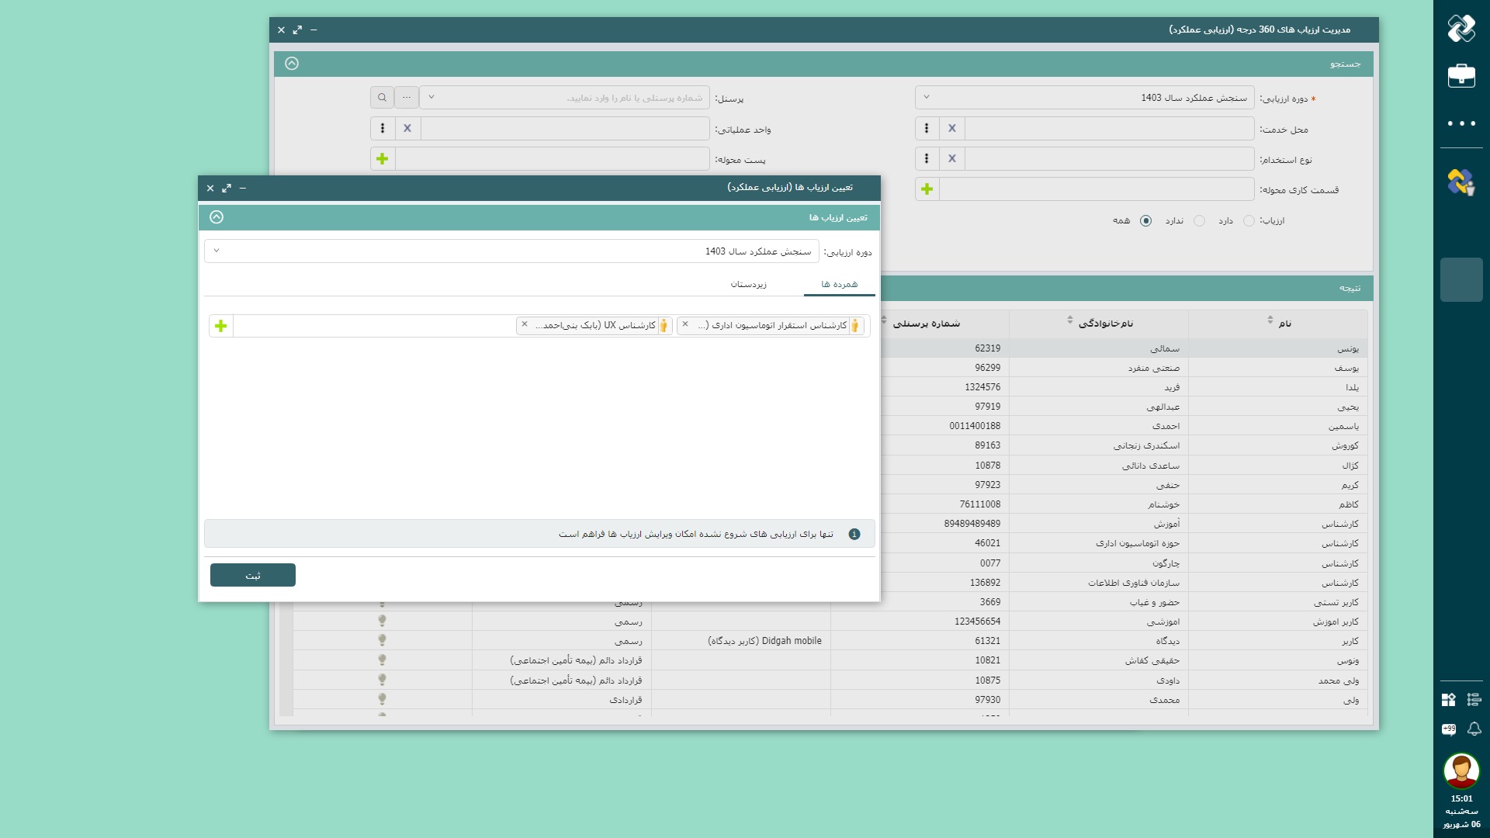Remove کارشناس UX evaluator tag
This screenshot has width=1490, height=838.
(x=525, y=325)
